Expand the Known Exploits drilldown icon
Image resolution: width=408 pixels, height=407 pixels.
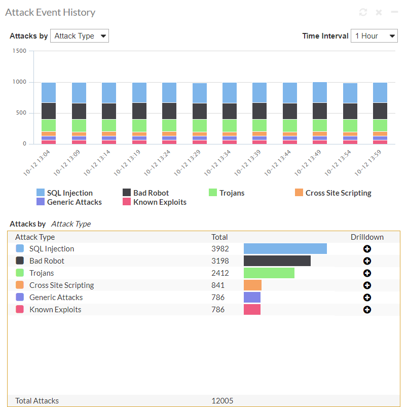(367, 310)
